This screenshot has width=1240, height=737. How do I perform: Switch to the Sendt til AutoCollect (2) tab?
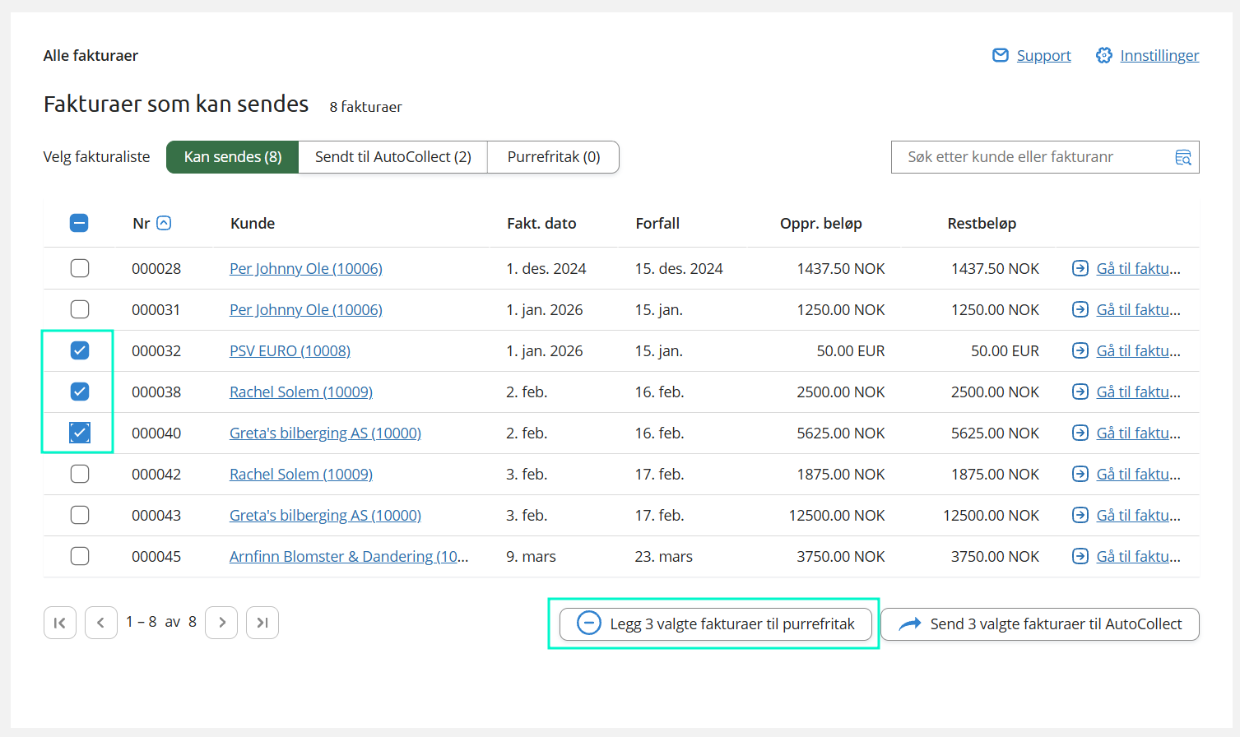pos(393,157)
